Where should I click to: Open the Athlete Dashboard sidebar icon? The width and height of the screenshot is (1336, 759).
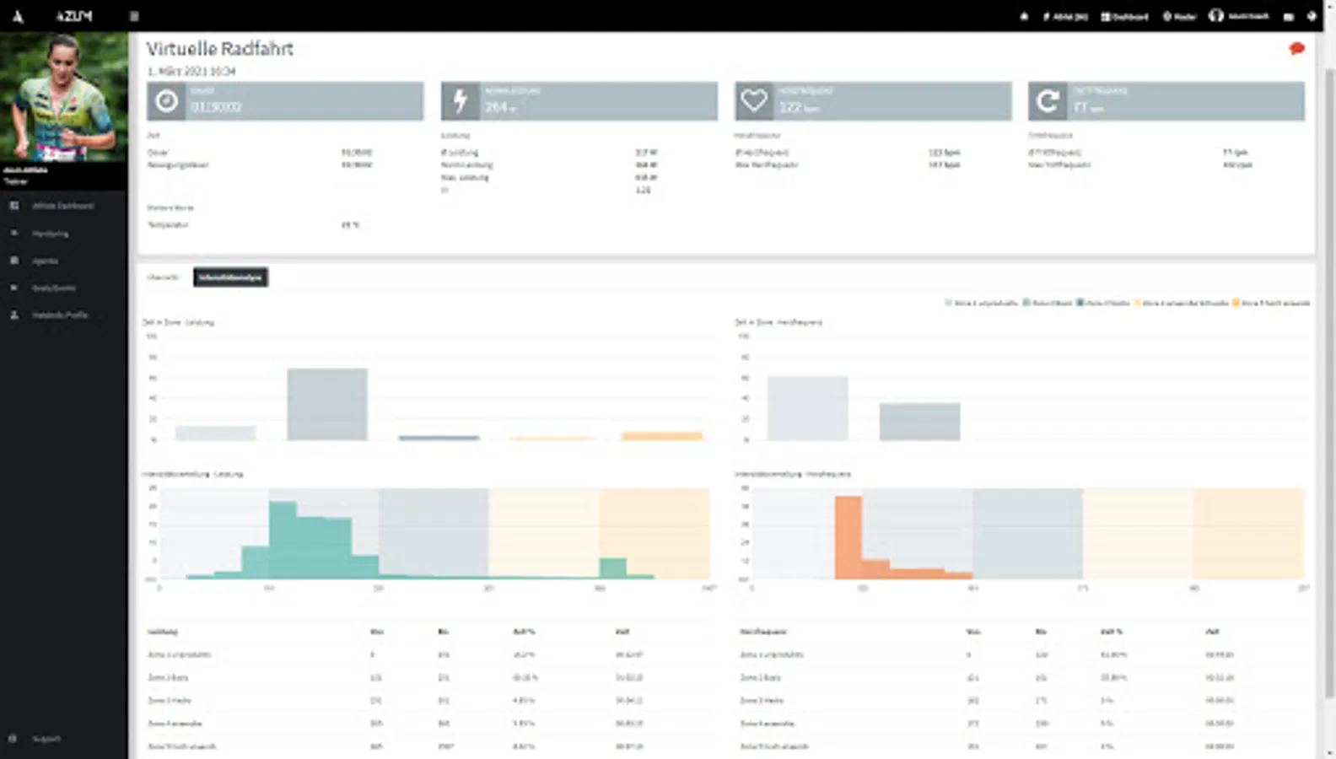click(x=14, y=206)
